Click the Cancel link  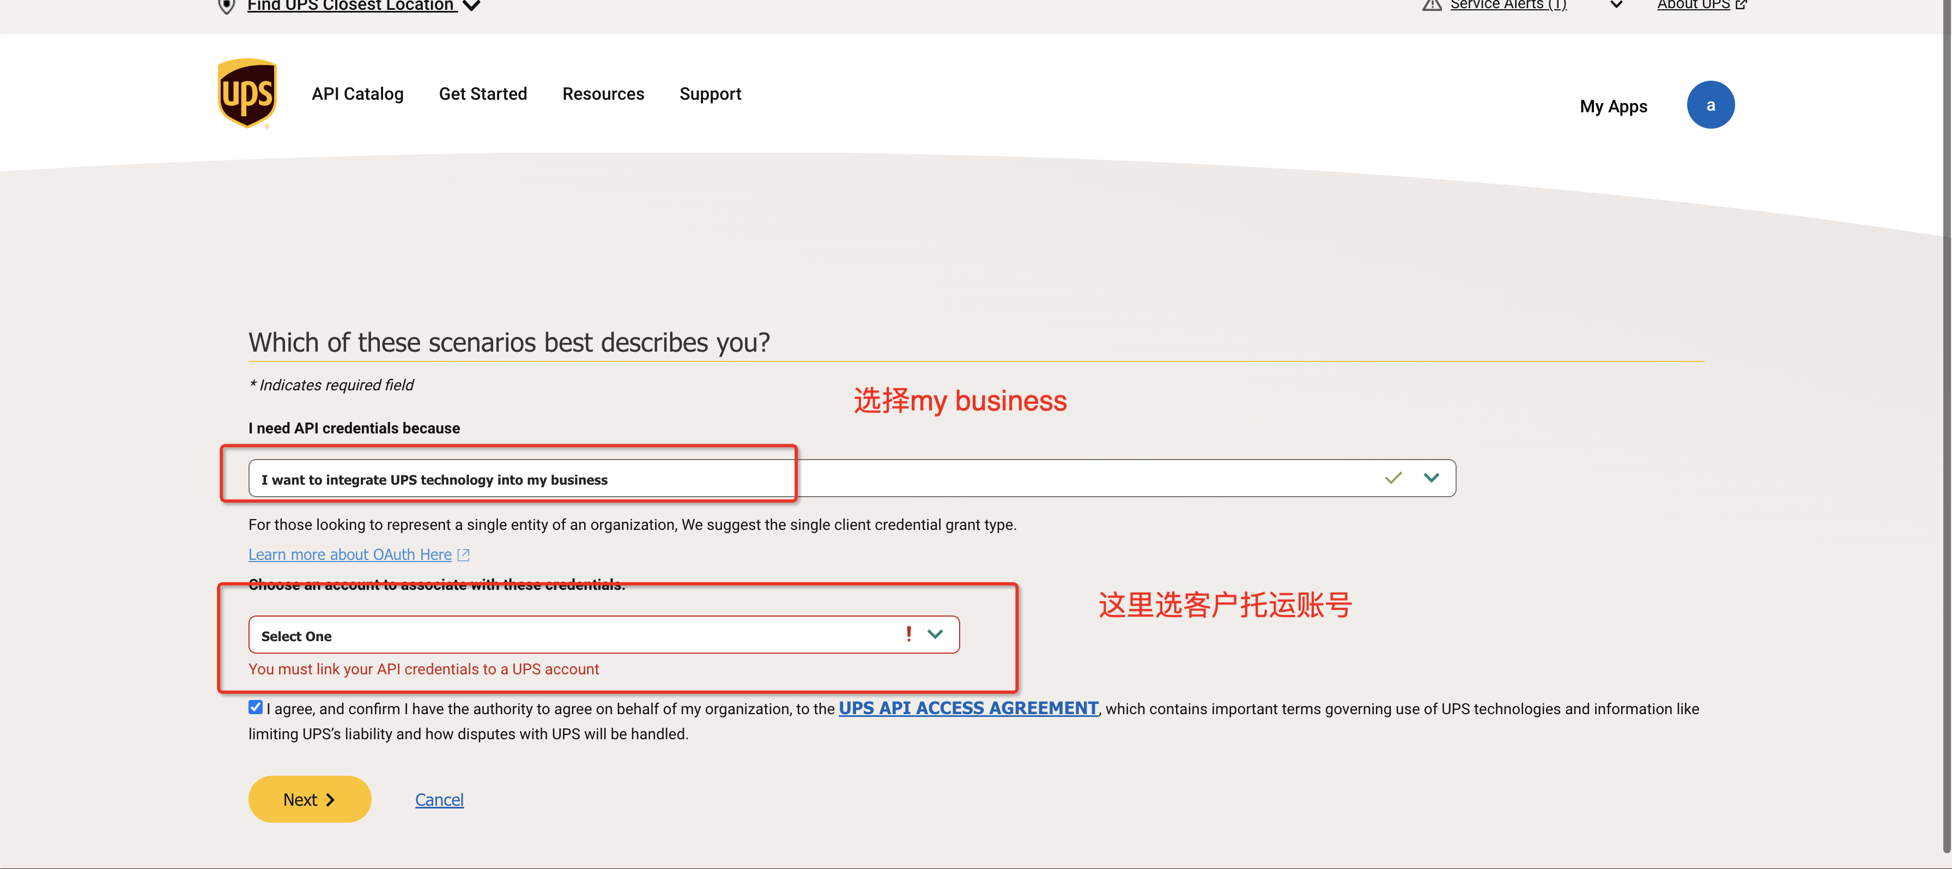[x=440, y=800]
